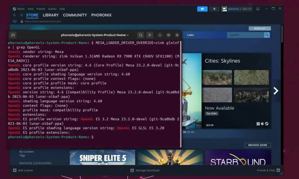Click the lock icon beside the store URL
Image resolution: width=299 pixels, height=179 pixels.
pyautogui.click(x=22, y=21)
